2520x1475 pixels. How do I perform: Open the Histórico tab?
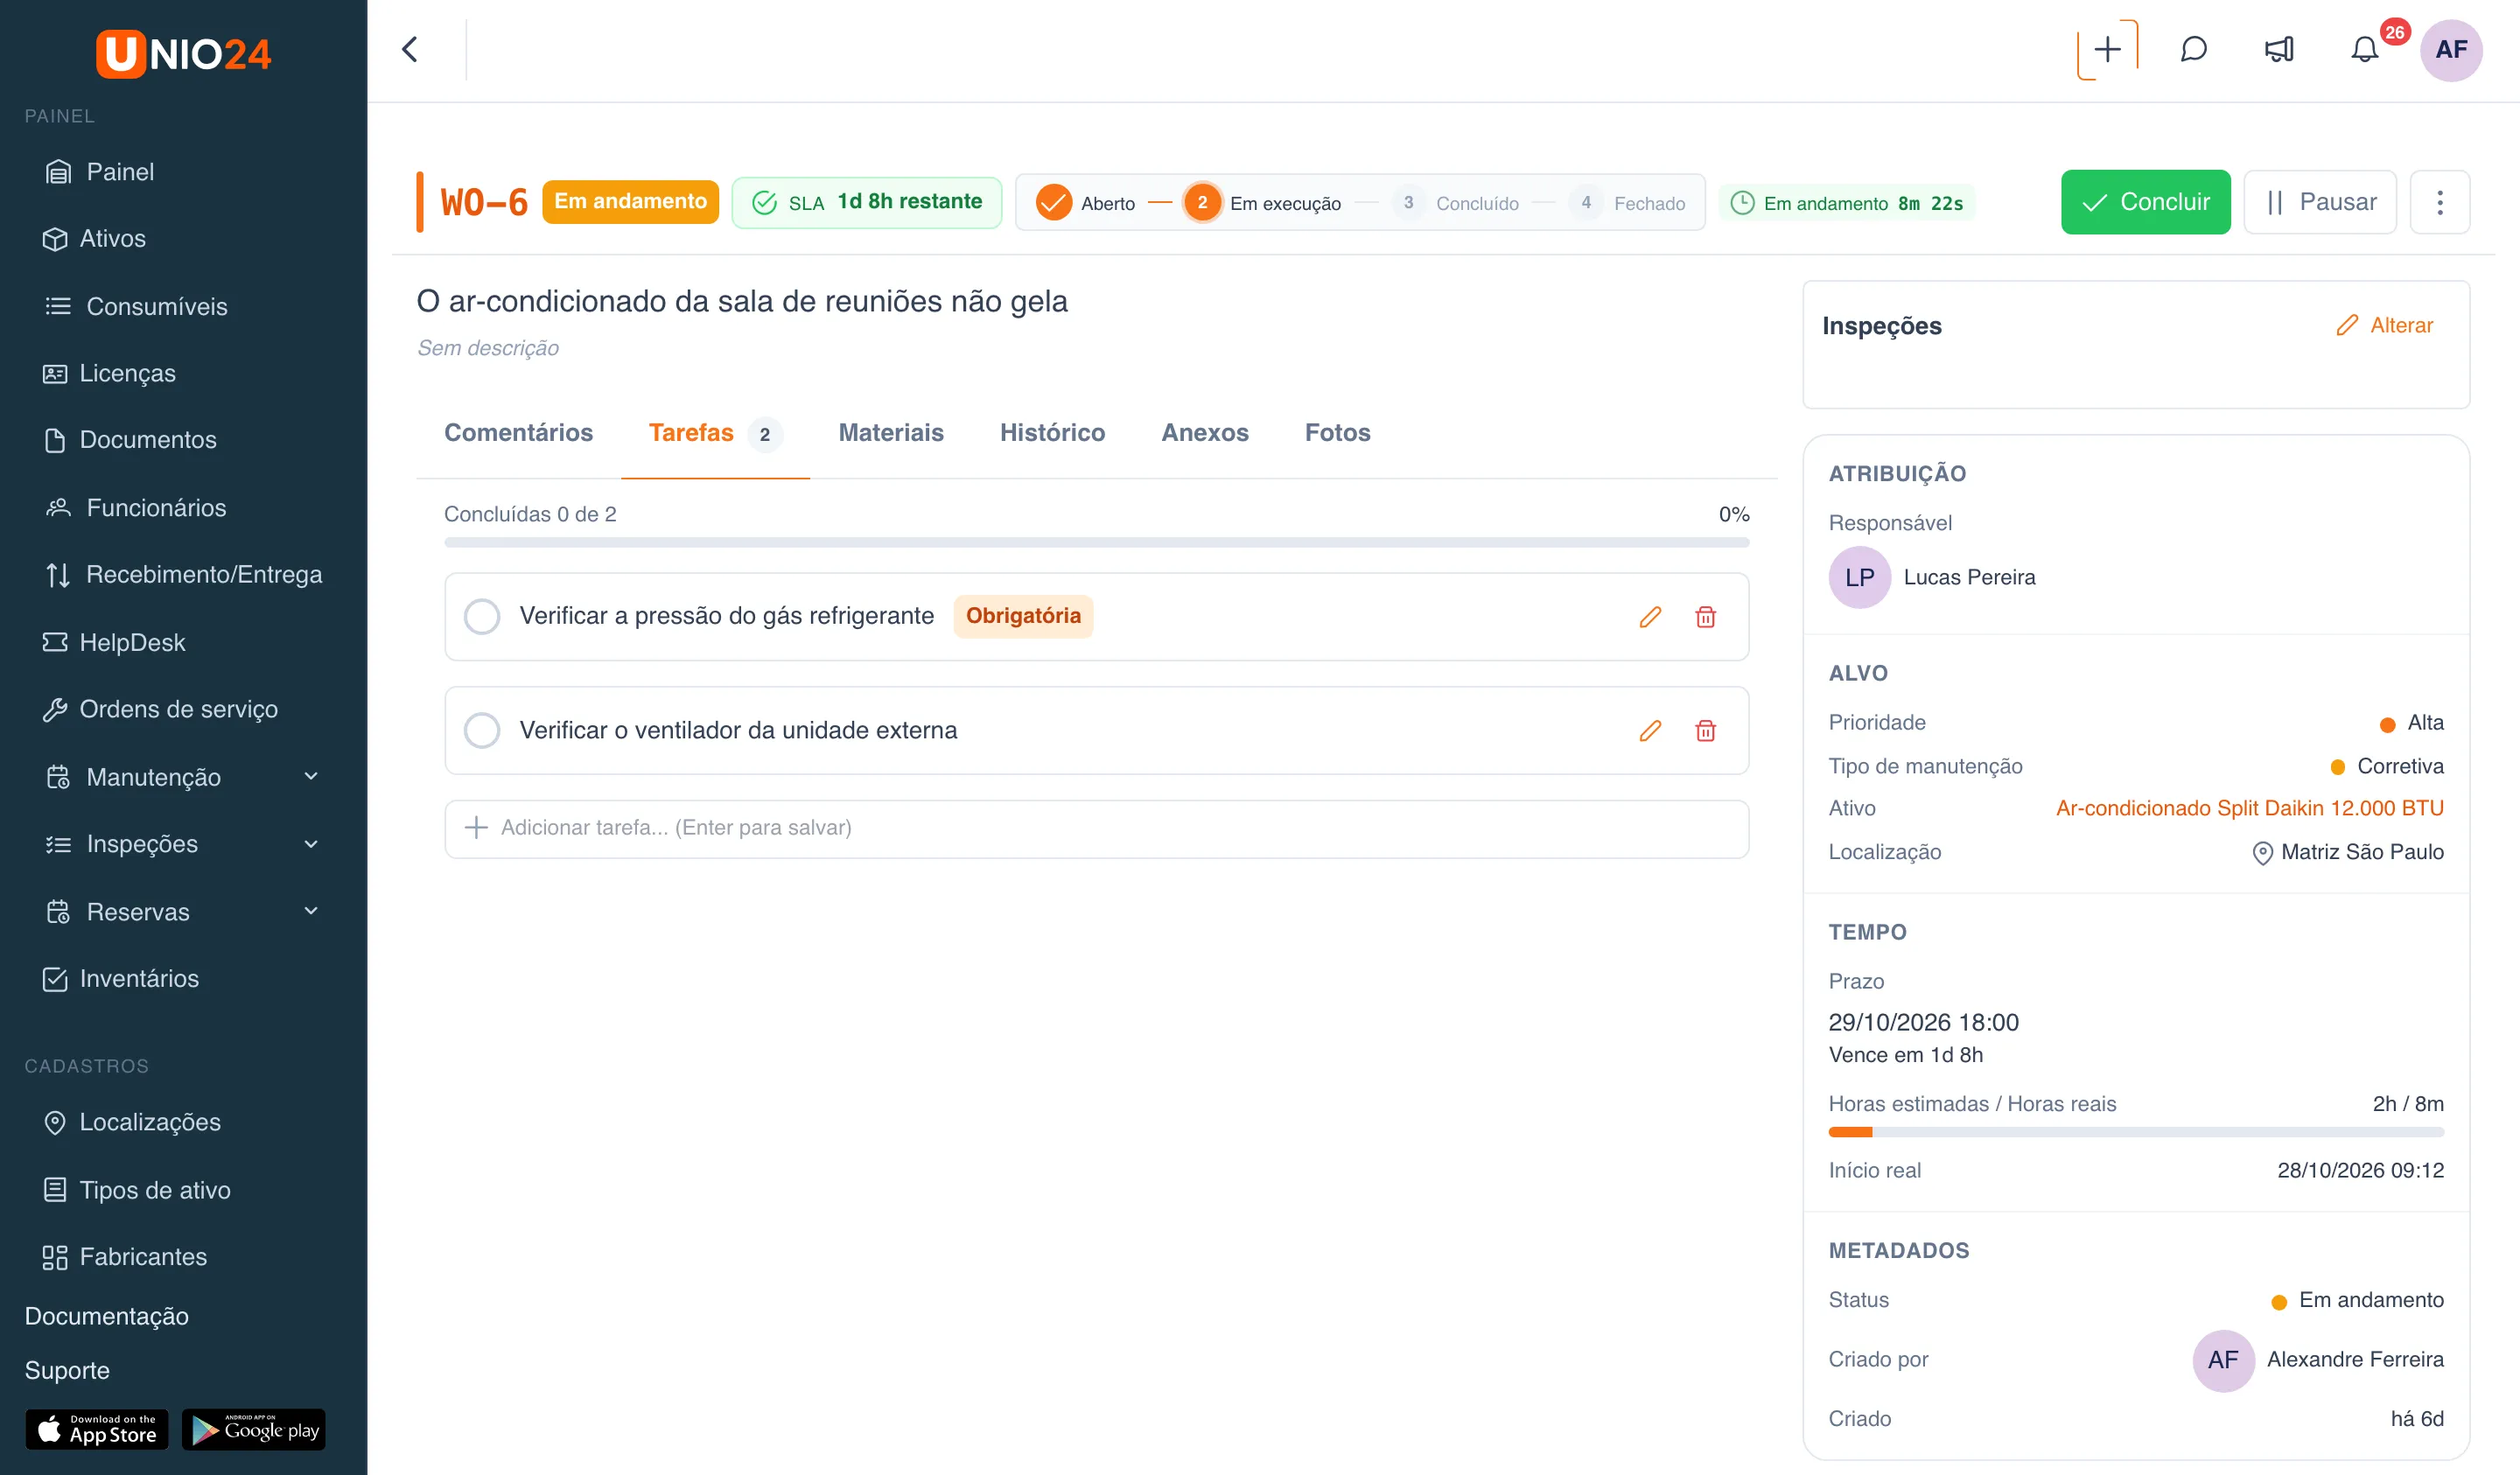tap(1052, 433)
